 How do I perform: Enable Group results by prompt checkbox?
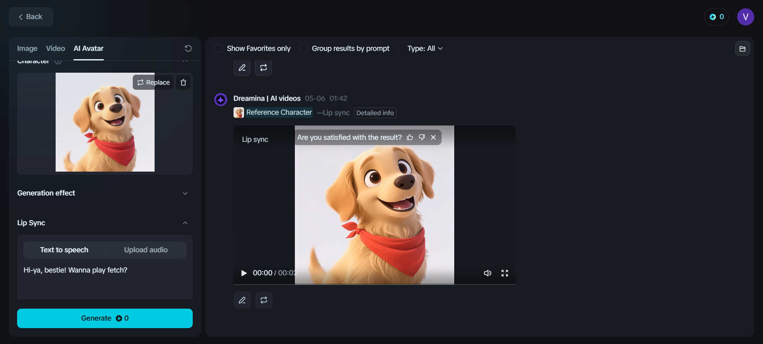point(303,48)
